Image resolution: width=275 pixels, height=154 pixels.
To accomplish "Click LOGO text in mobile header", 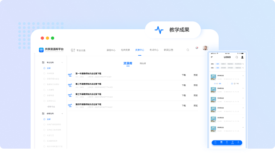I will (227, 57).
